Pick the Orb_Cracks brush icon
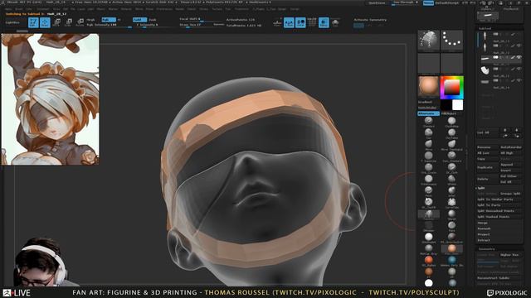Viewport: 531px width, 298px height. coord(428,167)
